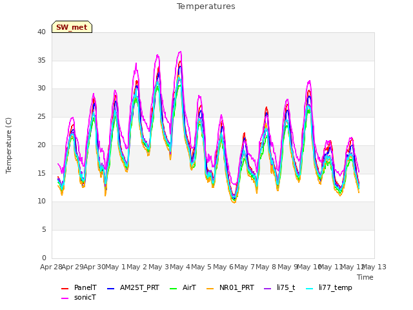Click the Apr 28 x-axis label

tap(51, 267)
